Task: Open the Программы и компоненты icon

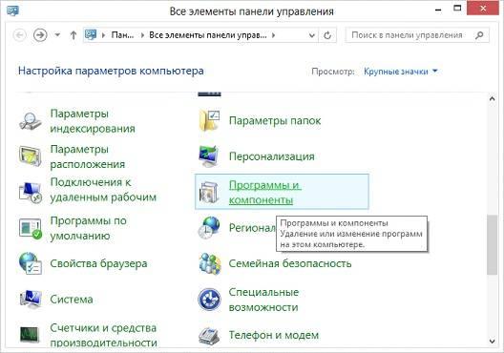Action: [209, 192]
